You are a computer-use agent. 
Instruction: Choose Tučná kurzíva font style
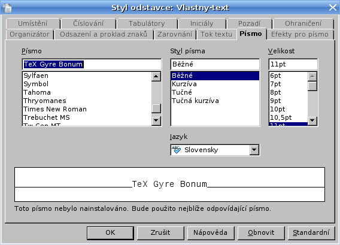(x=215, y=101)
